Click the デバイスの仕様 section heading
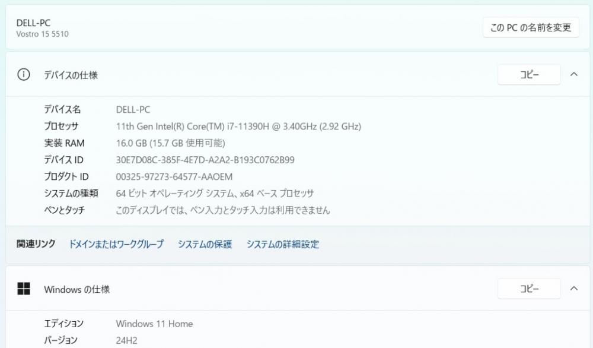The image size is (593, 348). click(x=71, y=75)
